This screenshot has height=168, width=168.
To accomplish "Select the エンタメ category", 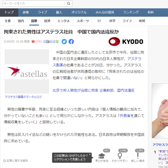I will (63, 21).
